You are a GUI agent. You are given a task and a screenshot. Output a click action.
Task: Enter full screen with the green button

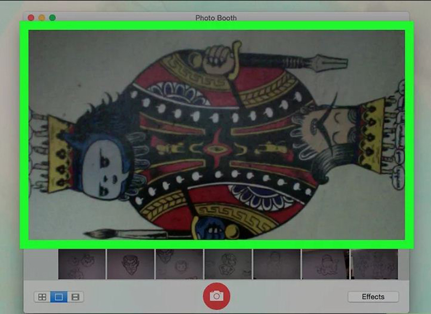point(52,18)
